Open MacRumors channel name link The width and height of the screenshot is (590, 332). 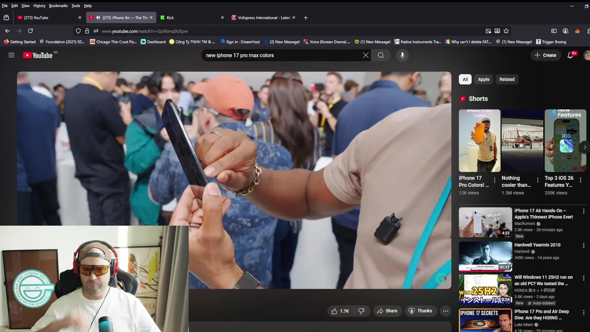click(x=525, y=224)
